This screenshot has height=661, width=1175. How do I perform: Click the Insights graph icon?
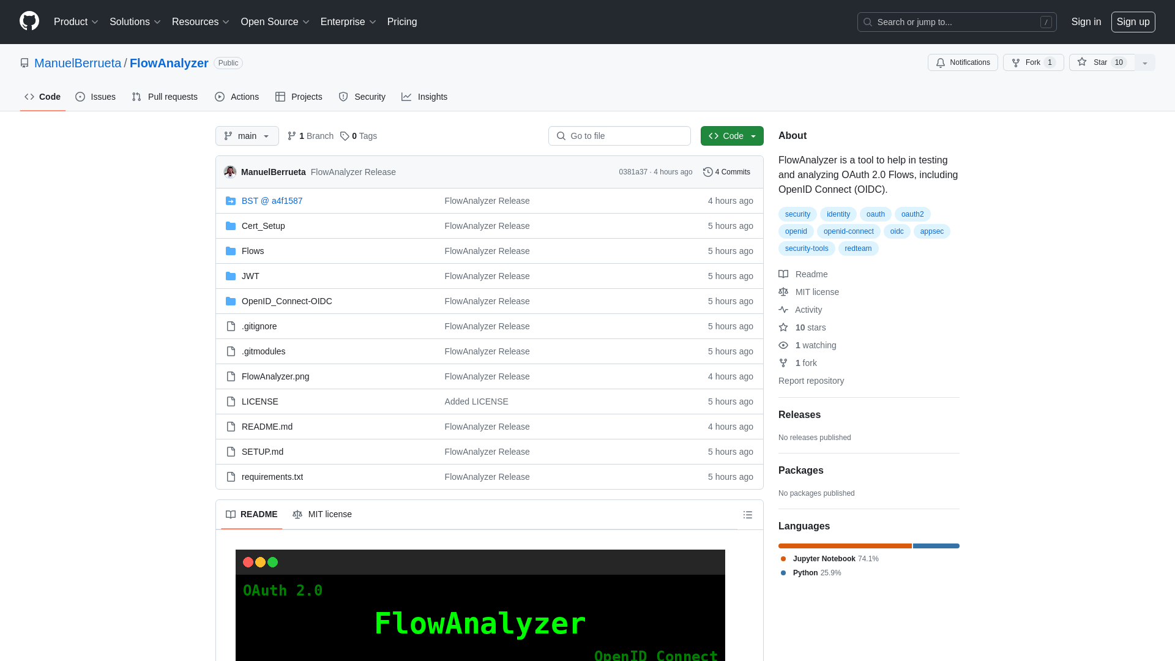pyautogui.click(x=407, y=97)
